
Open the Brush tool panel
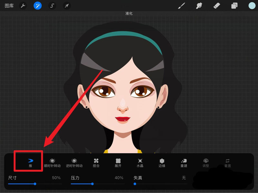[182, 5]
